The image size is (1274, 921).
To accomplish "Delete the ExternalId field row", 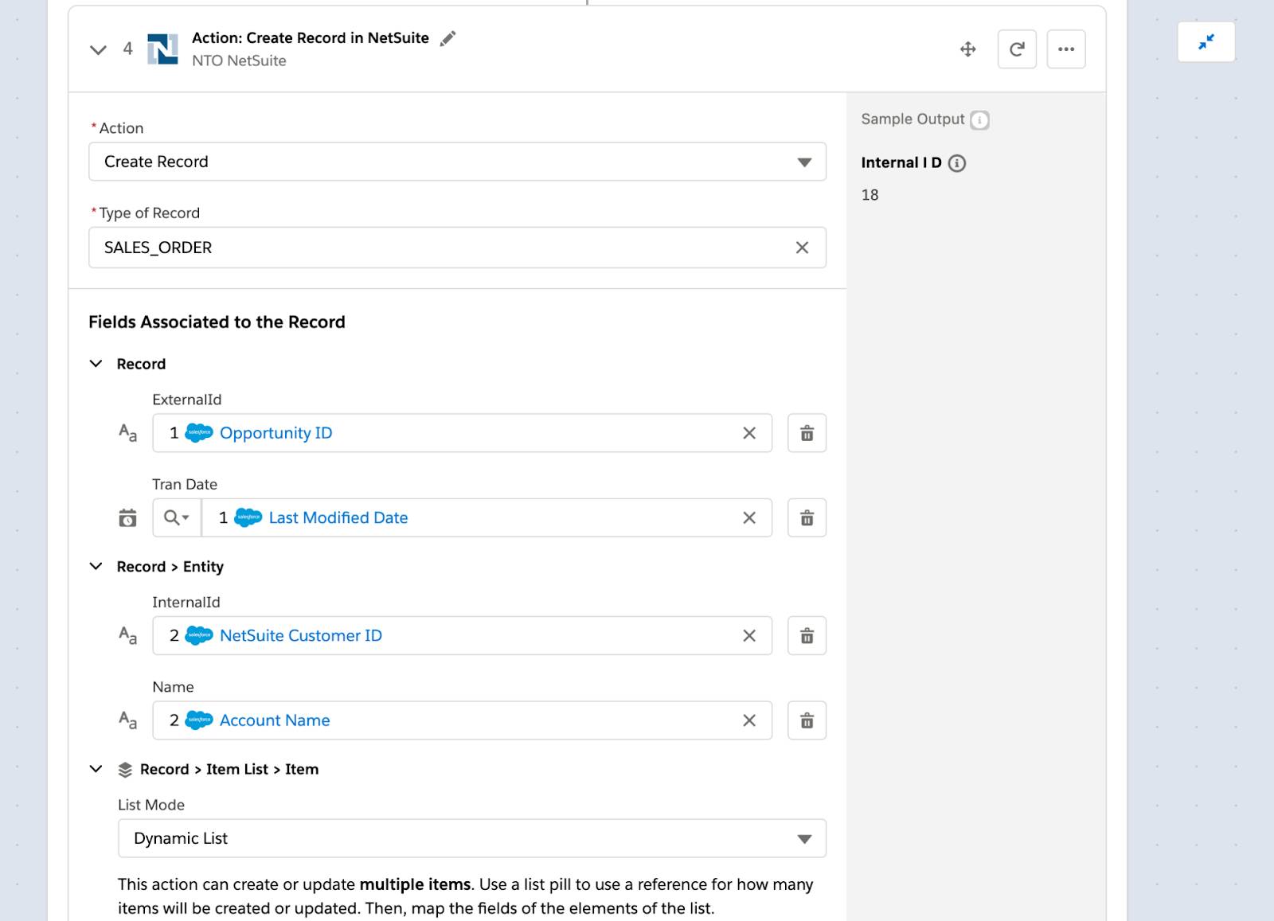I will point(807,433).
